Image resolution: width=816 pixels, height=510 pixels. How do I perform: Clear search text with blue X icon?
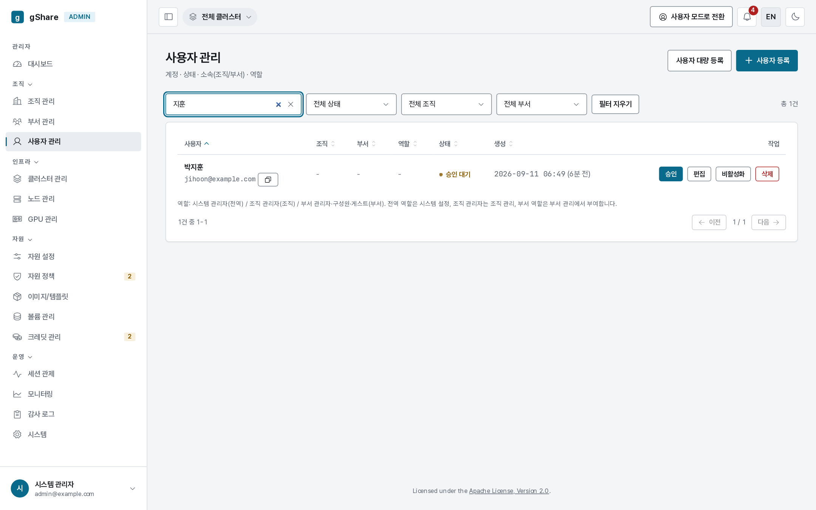[278, 105]
